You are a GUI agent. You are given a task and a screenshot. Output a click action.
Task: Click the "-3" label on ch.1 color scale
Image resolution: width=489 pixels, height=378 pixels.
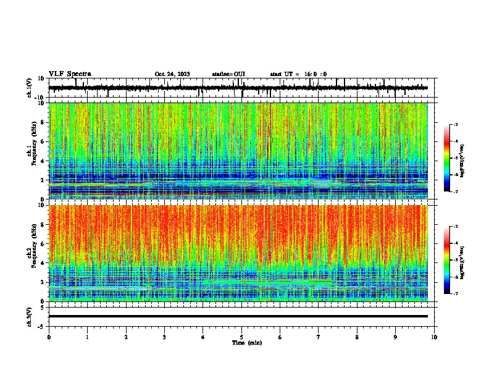456,124
